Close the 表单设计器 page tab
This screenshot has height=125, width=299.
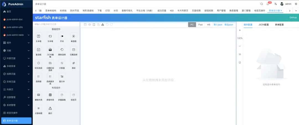(x=281, y=11)
